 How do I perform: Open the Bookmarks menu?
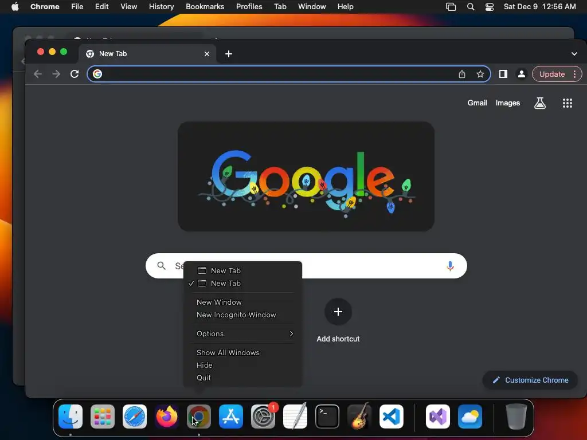click(205, 7)
